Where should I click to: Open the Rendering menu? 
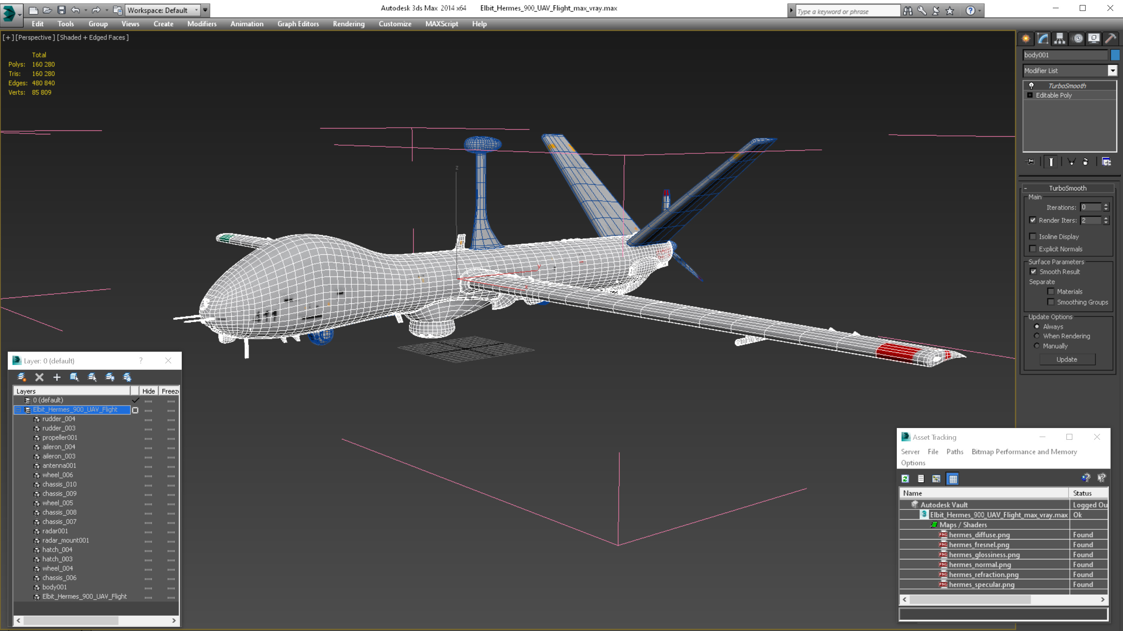[348, 24]
